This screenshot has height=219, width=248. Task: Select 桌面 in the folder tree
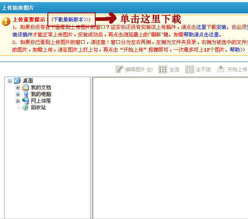tap(28, 81)
